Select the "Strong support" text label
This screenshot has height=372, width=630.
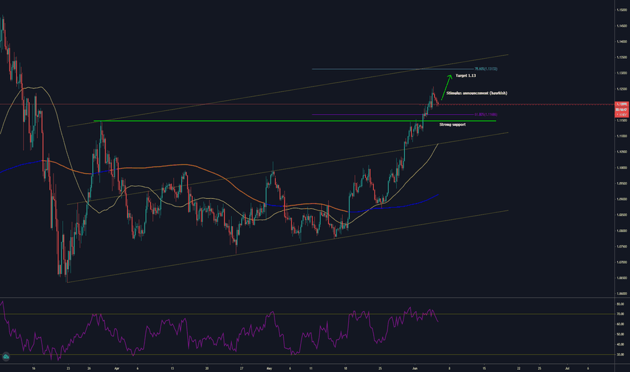point(452,124)
